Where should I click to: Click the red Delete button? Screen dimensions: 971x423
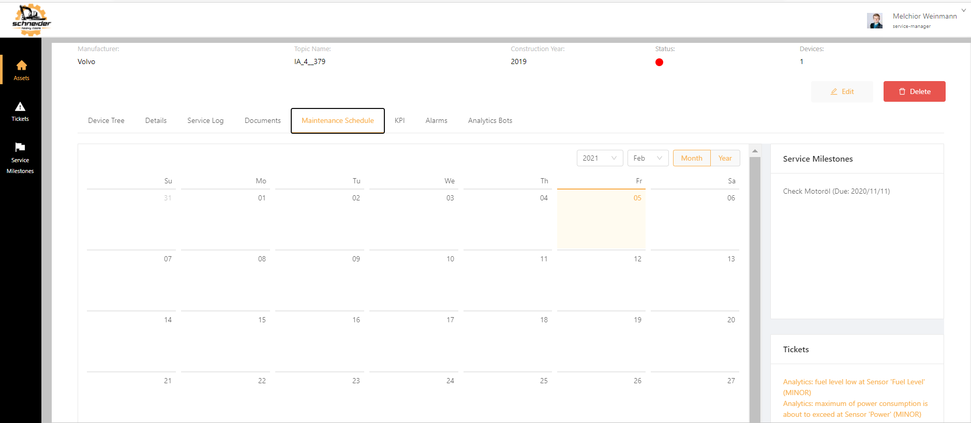pos(914,91)
